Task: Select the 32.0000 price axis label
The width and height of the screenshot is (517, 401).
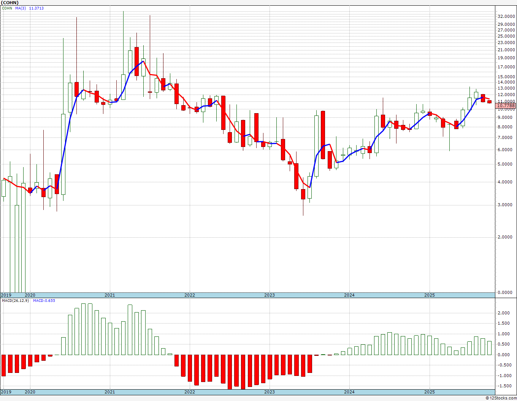Action: [x=506, y=16]
